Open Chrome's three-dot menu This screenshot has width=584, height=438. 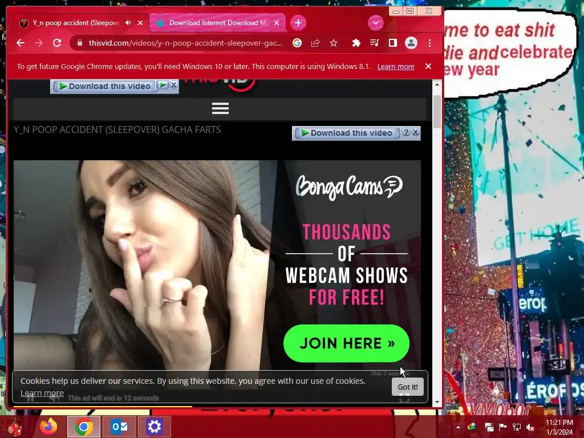(x=430, y=43)
